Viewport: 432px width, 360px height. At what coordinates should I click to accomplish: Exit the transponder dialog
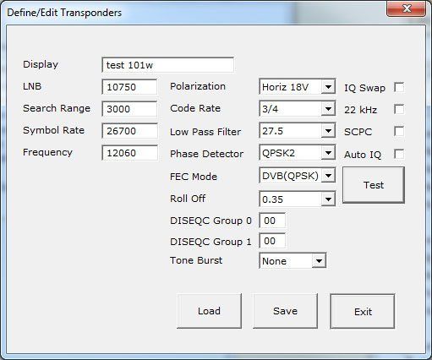pos(363,311)
